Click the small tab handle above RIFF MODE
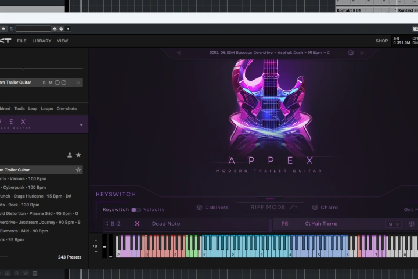418x279 pixels. pyautogui.click(x=270, y=199)
